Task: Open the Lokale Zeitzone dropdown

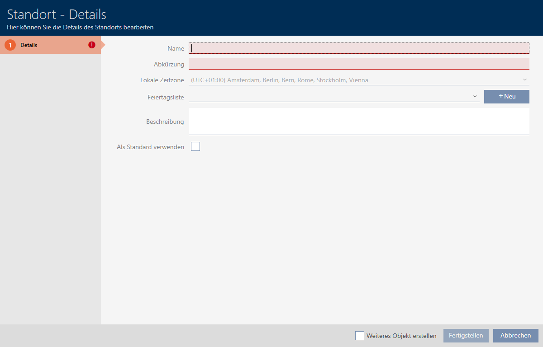Action: (x=353, y=80)
